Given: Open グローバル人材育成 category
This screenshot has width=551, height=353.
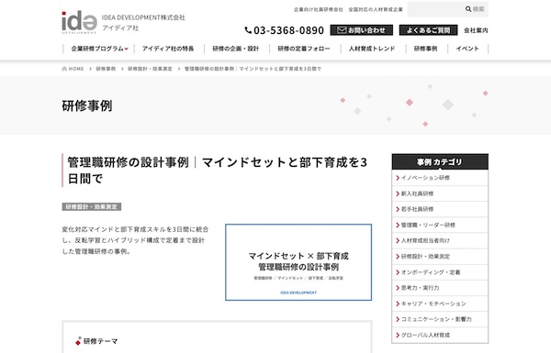Looking at the screenshot, I should click(440, 335).
